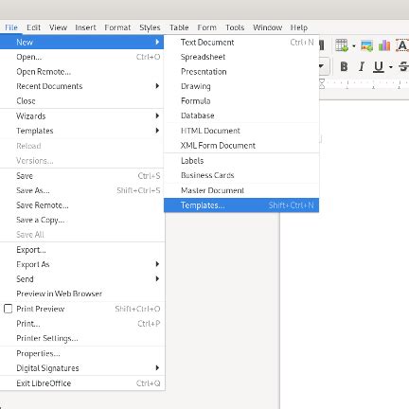Open the File menu

pos(11,27)
